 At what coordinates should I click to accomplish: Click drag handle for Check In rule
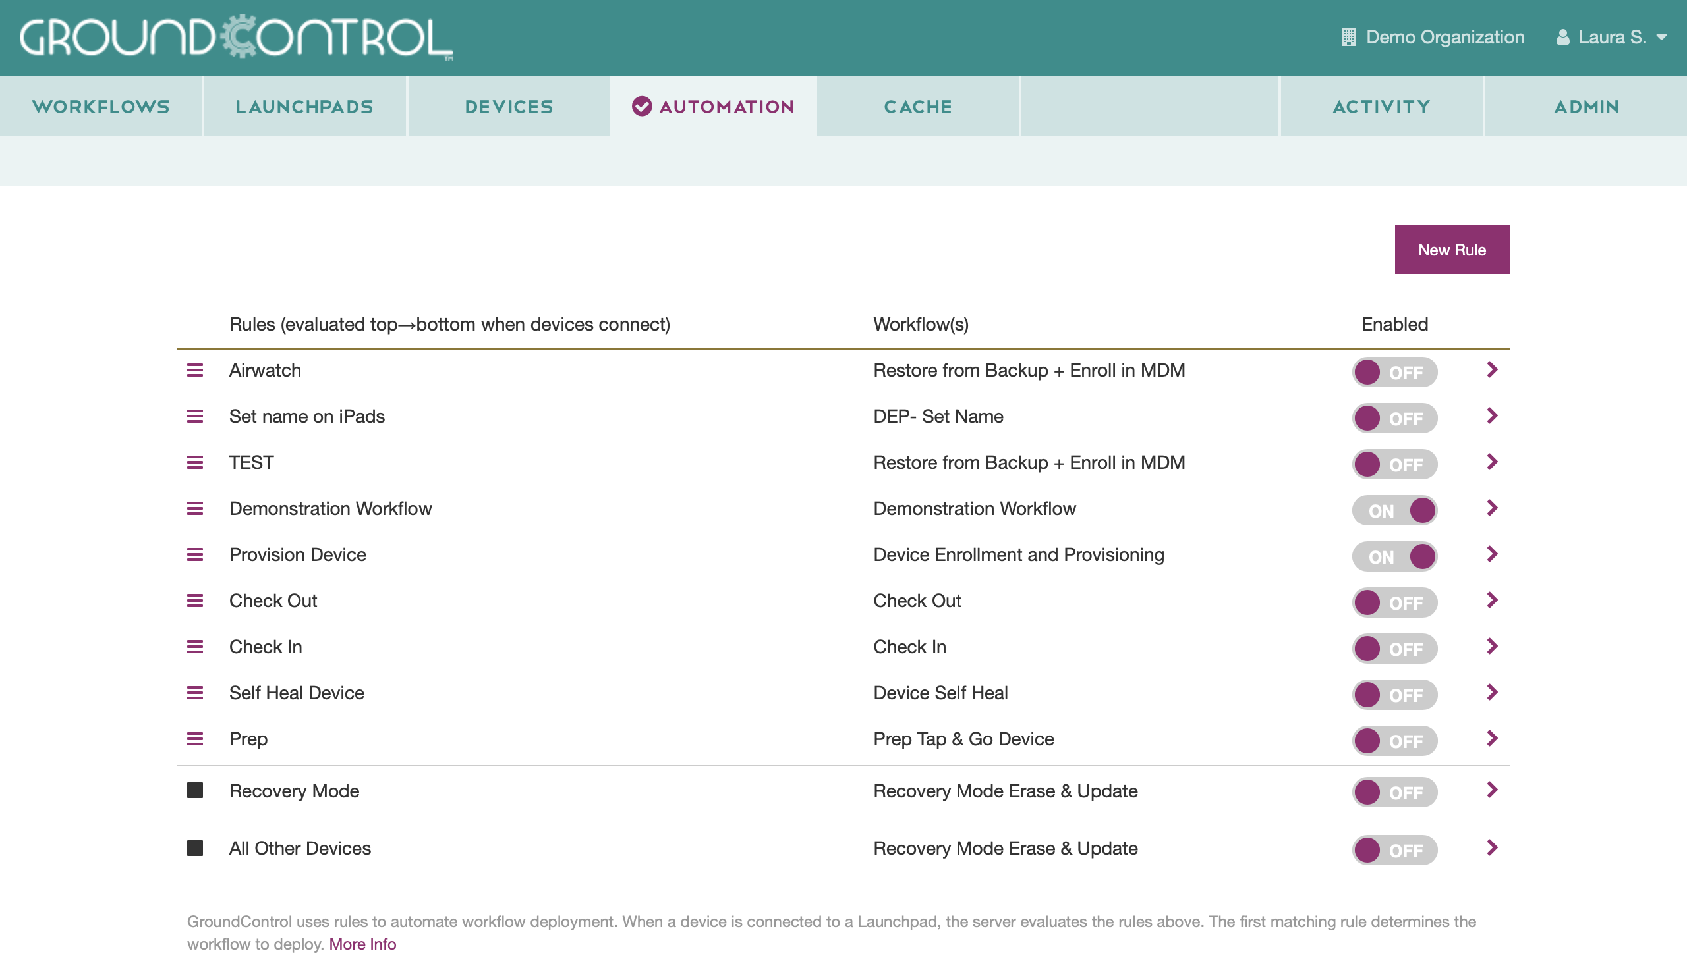(195, 647)
